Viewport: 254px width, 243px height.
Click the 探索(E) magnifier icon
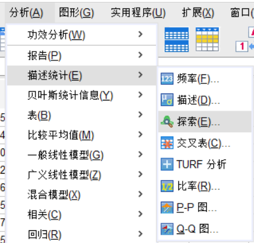(x=167, y=121)
